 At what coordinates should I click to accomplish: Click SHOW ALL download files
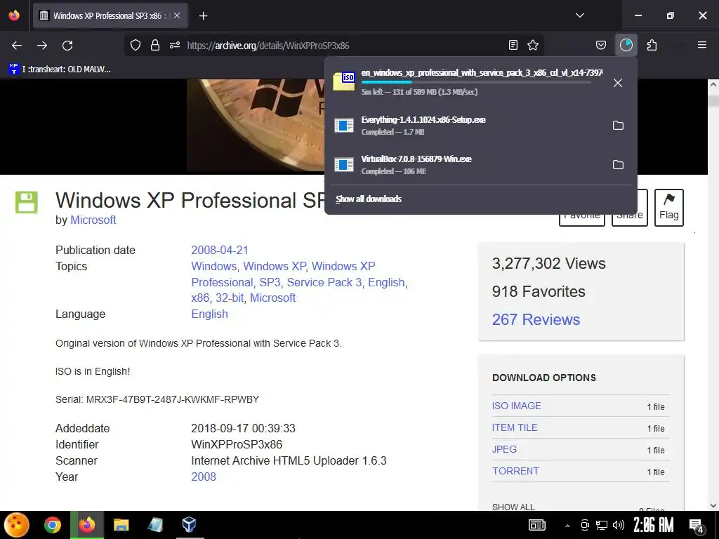coord(513,507)
